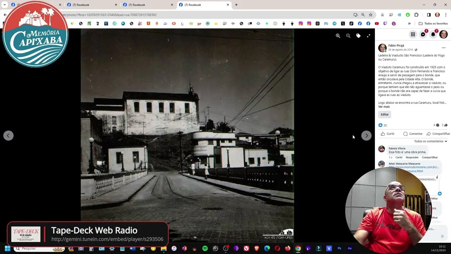Zoom in on the photo
The image size is (451, 254).
(x=338, y=36)
